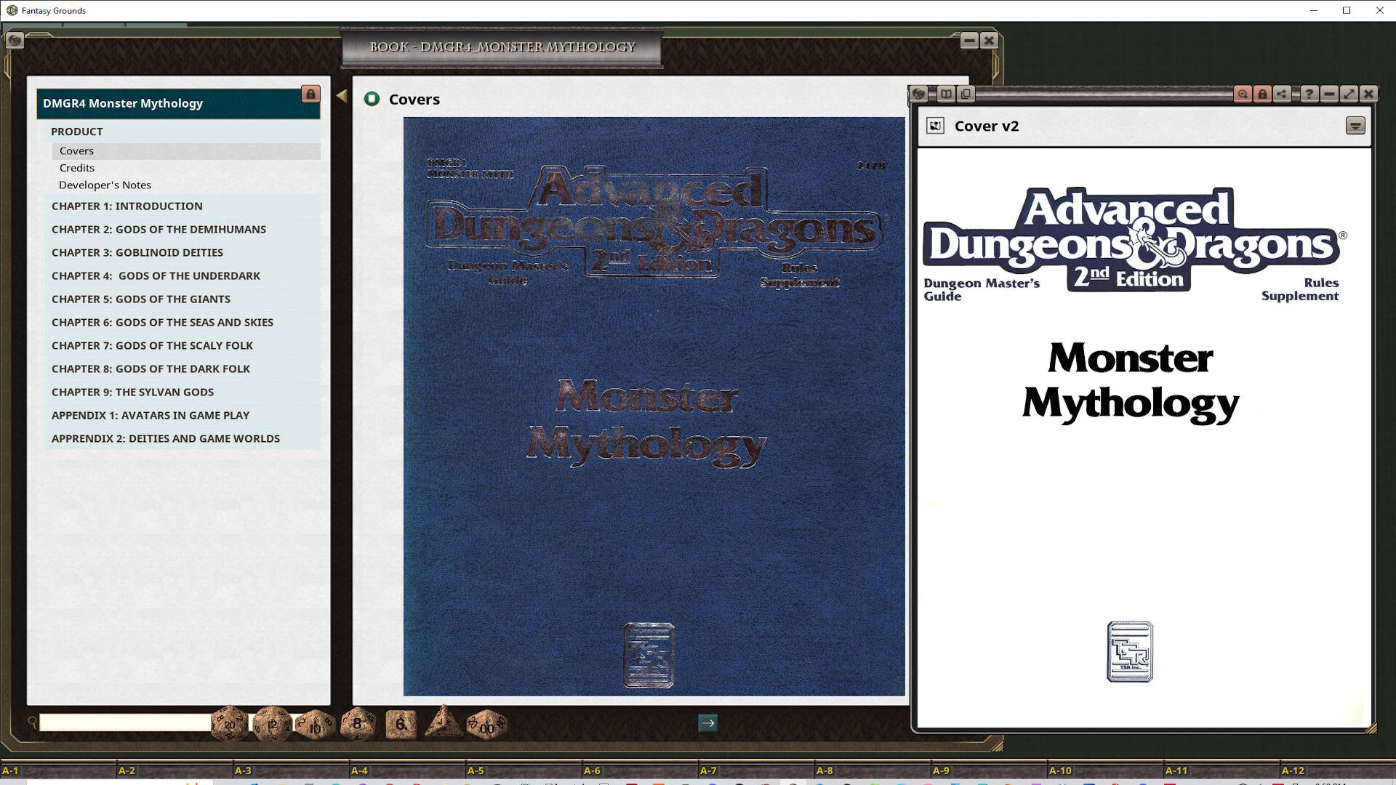Click the Monster Mythology cover image in Cover v2
Screen dimensions: 1396x785
click(x=1144, y=438)
